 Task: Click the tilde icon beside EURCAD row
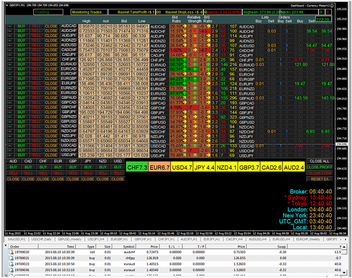10,69
